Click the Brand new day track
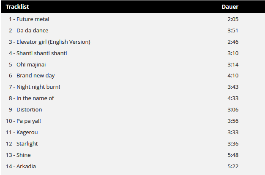The image size is (265, 175). (32, 76)
